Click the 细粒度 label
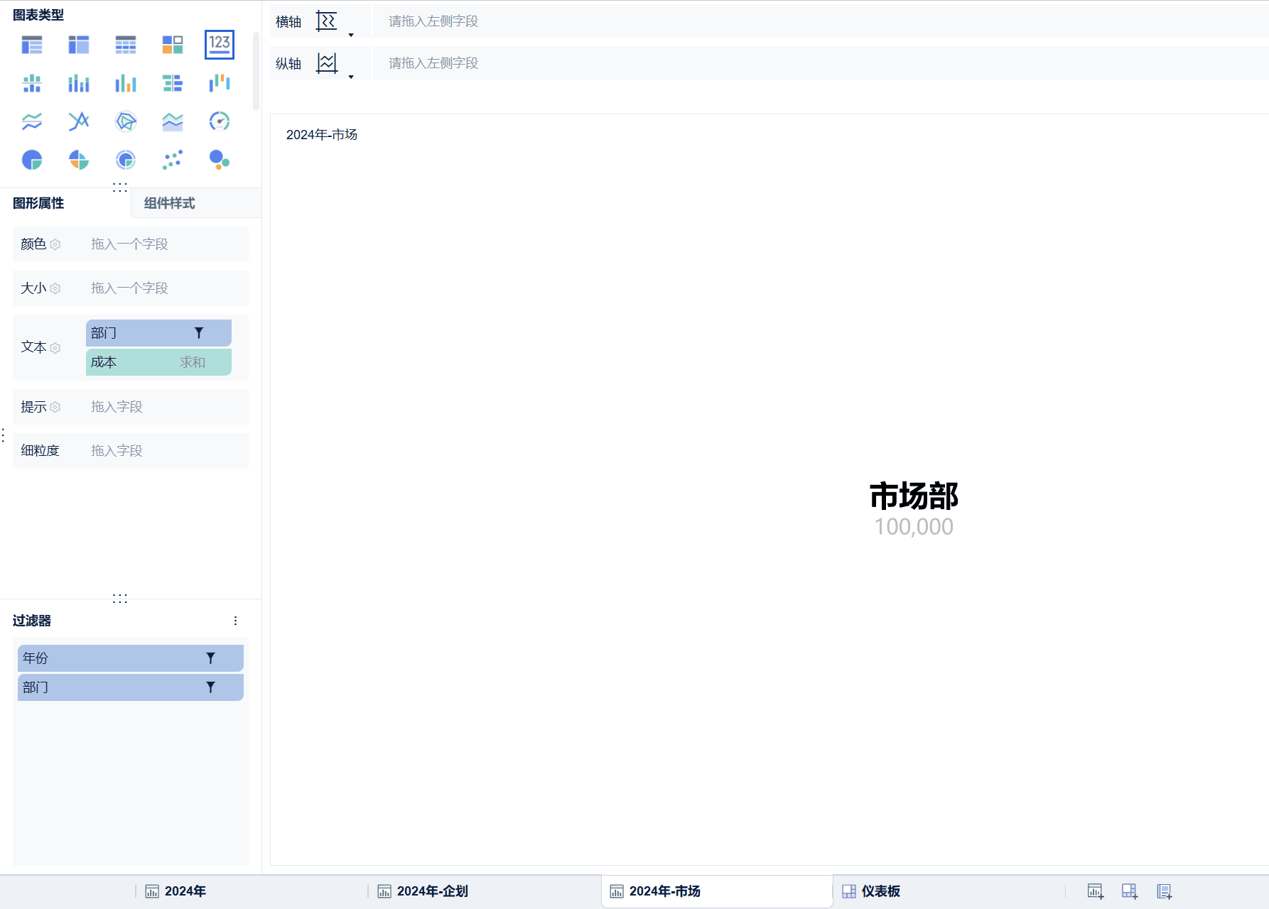 point(40,451)
